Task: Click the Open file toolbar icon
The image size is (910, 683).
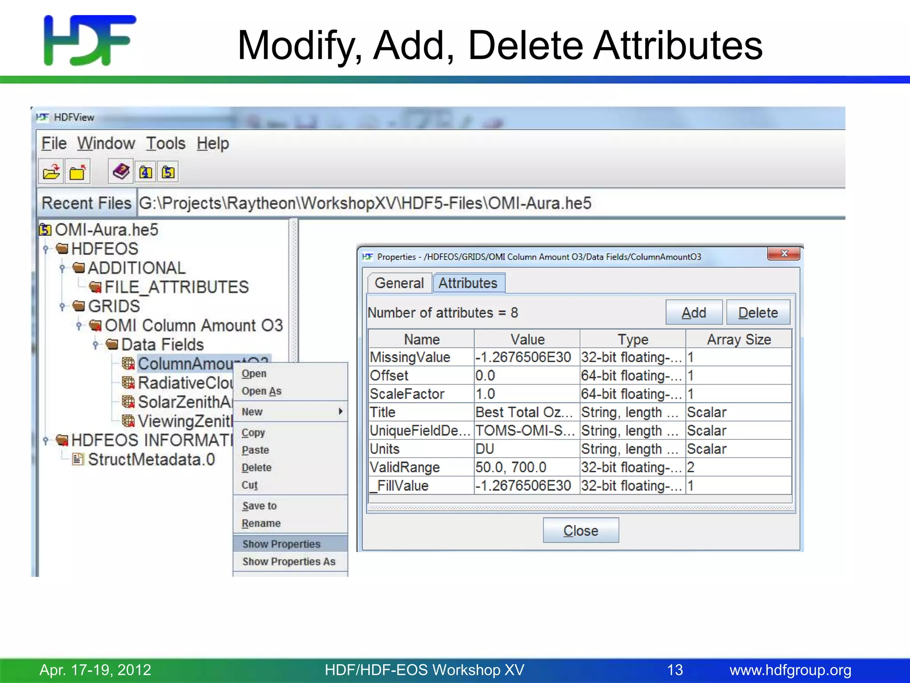Action: (51, 172)
